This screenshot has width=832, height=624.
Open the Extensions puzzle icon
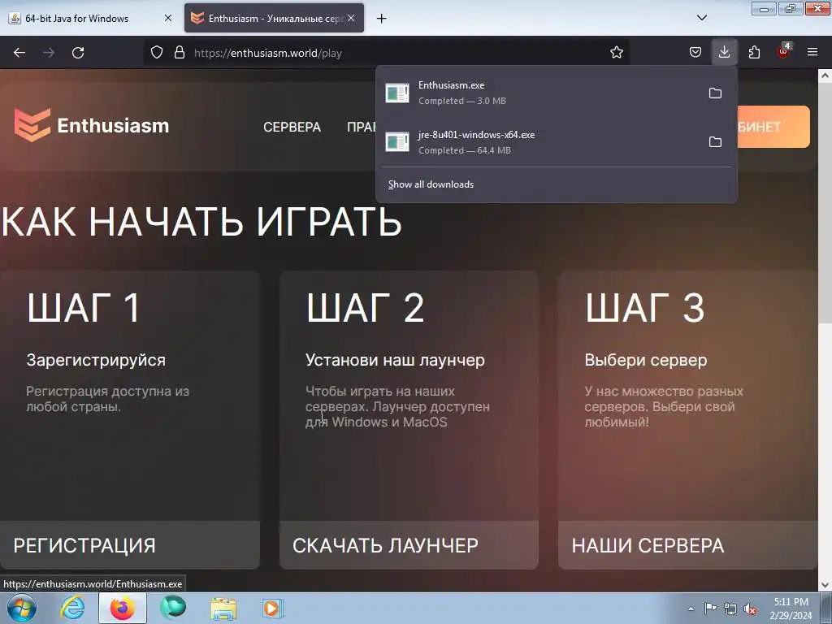754,53
